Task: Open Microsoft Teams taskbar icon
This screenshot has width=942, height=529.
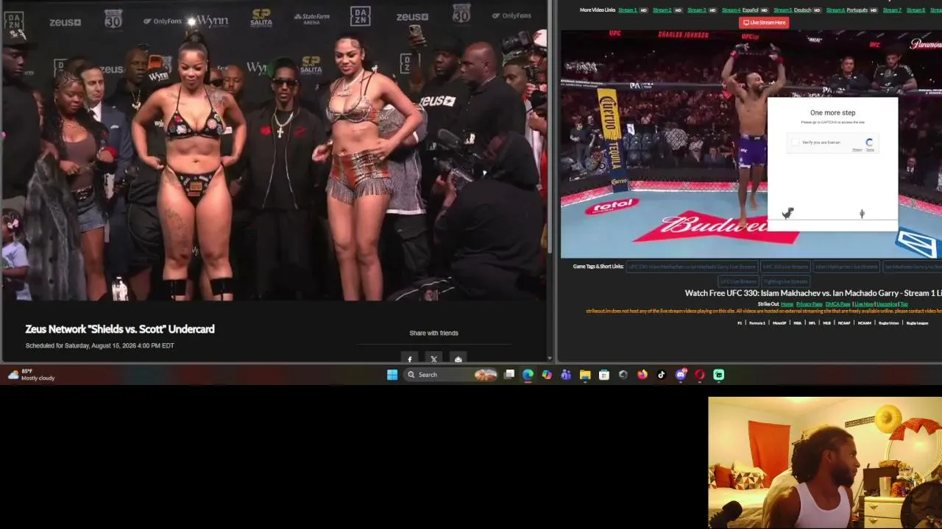Action: 566,375
